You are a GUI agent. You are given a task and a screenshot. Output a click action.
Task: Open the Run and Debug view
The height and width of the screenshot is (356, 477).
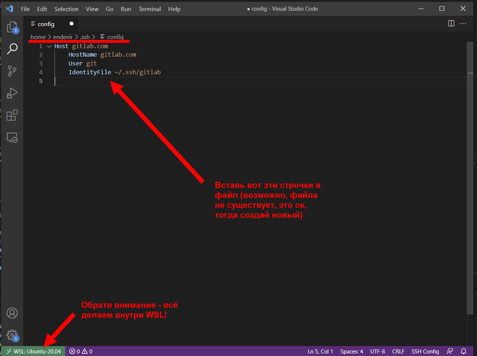[x=12, y=93]
